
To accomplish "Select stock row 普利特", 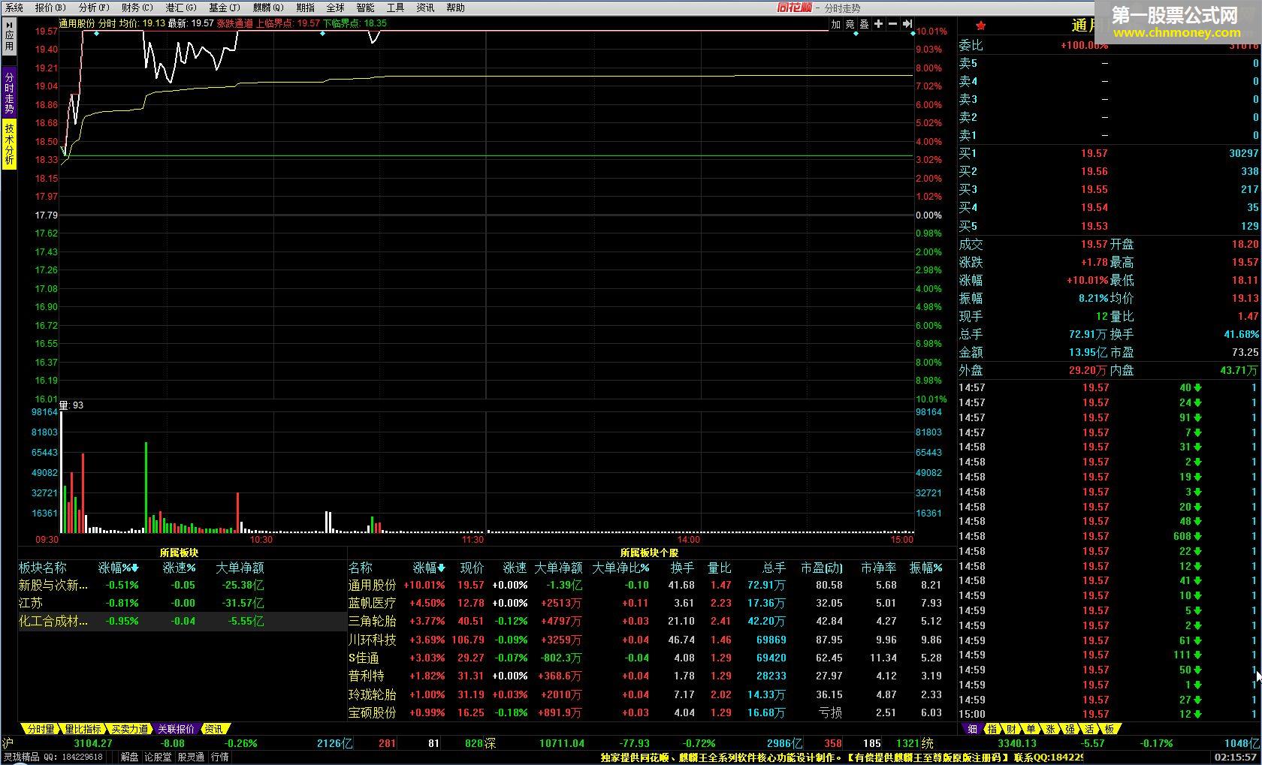I will 651,676.
